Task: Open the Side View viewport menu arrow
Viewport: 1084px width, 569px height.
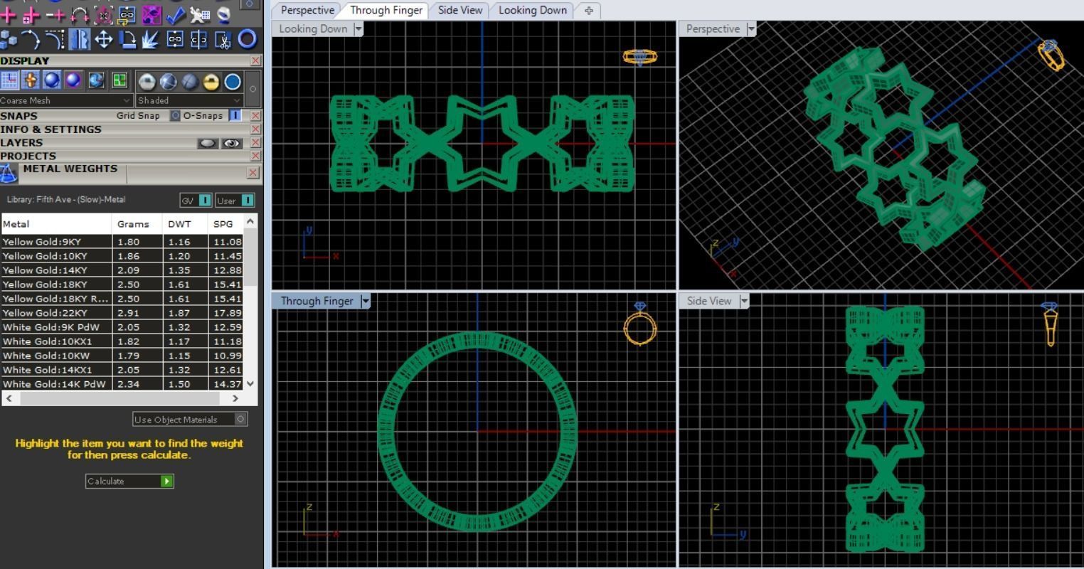Action: (x=744, y=301)
